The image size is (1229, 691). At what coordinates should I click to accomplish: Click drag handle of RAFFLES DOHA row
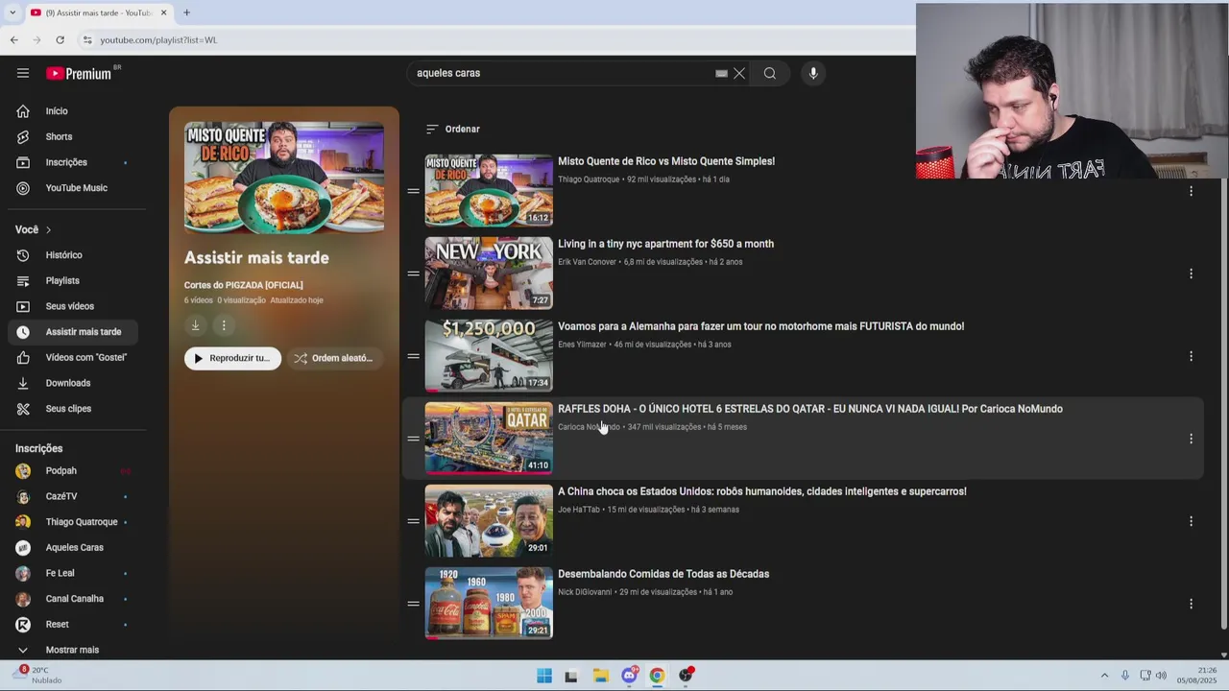[413, 439]
